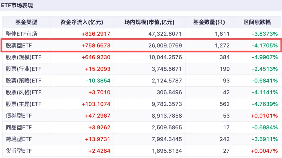Click market size value 10,044.2576
This screenshot has width=282, height=158.
click(x=165, y=57)
